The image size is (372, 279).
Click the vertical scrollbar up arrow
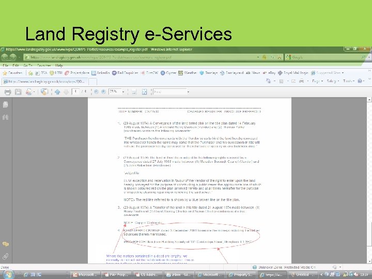tap(369, 100)
